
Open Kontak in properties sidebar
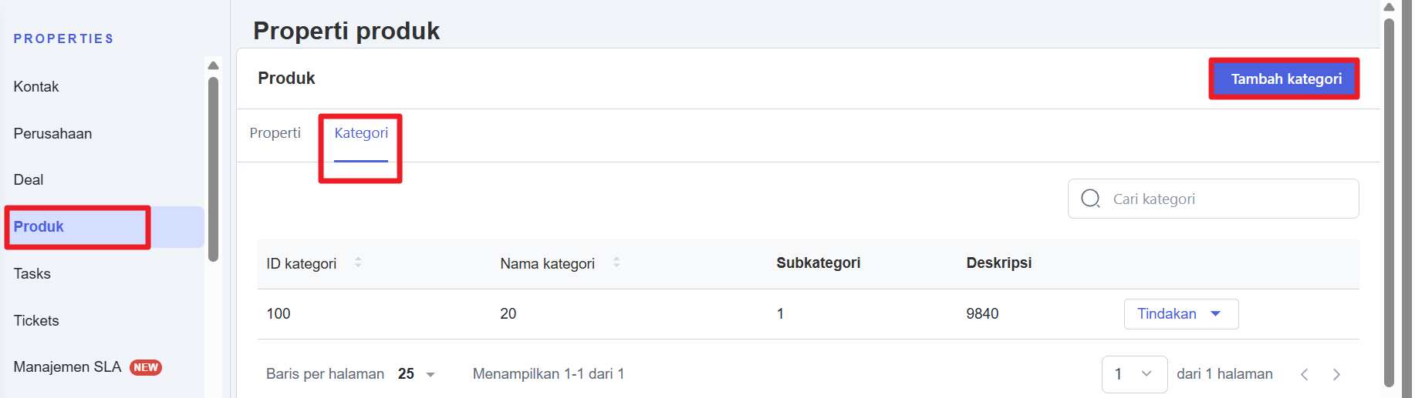[x=36, y=87]
